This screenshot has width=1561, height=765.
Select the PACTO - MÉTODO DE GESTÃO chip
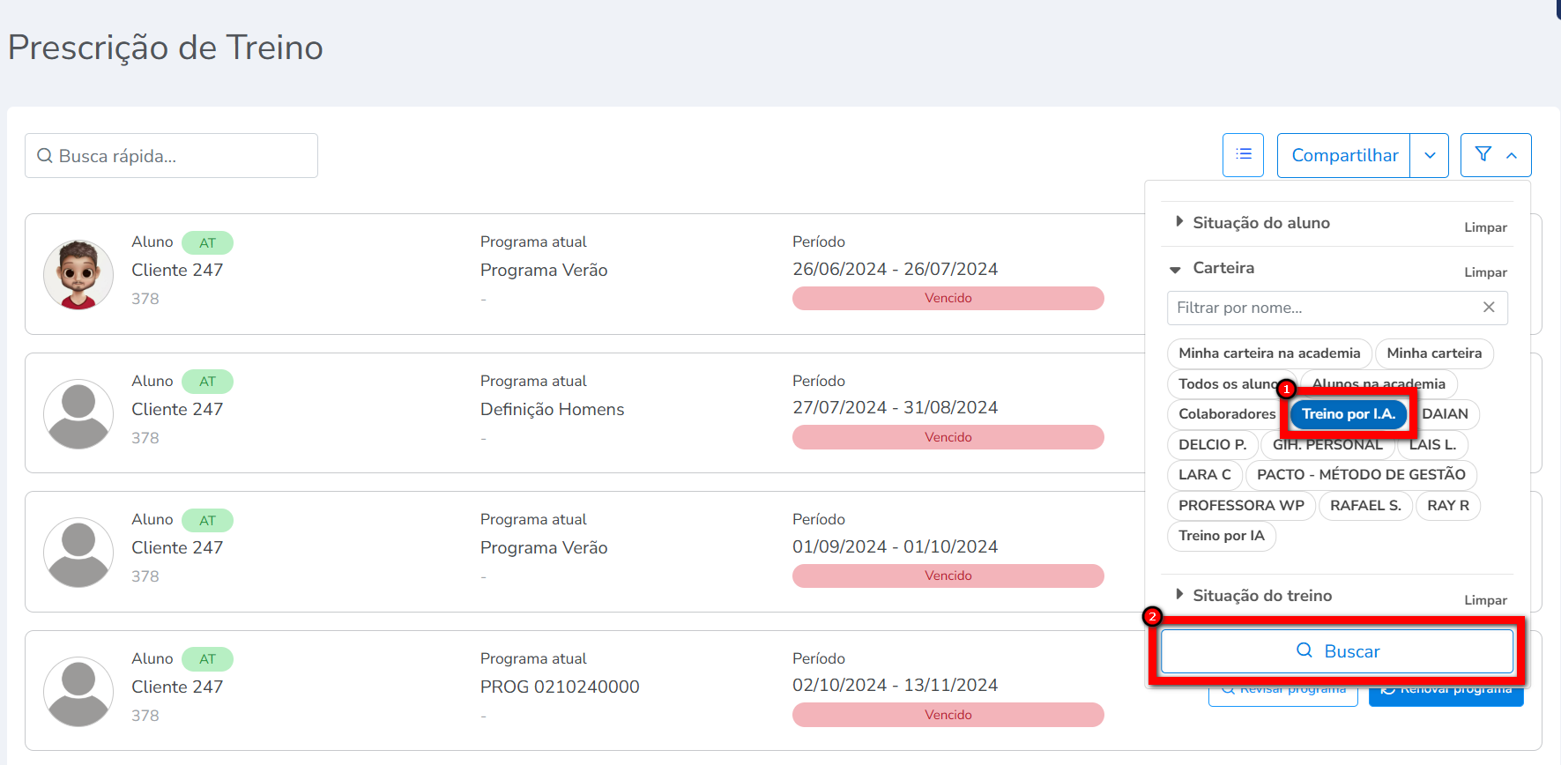(x=1360, y=475)
